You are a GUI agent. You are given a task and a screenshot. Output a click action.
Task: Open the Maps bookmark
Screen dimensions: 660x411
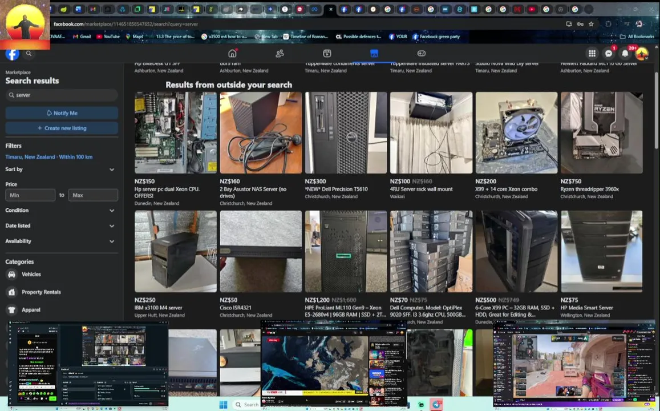coord(134,37)
